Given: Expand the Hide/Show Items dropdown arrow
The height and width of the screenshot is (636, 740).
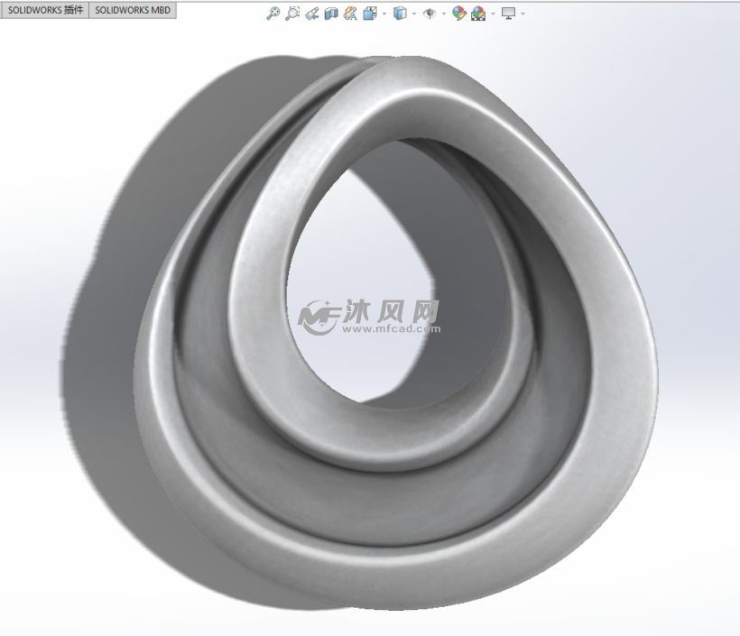Looking at the screenshot, I should pyautogui.click(x=444, y=14).
